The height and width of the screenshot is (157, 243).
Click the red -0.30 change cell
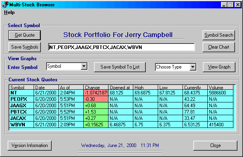point(96,99)
